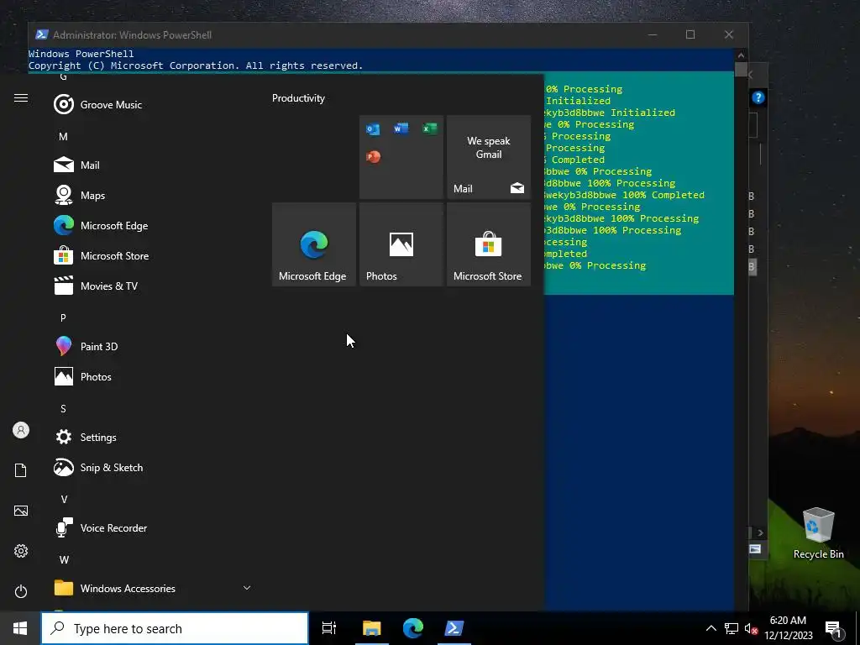Open the Microsoft Store tile
This screenshot has height=645, width=860.
[489, 244]
